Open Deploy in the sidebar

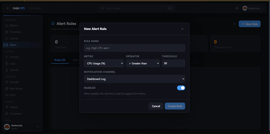[22, 107]
